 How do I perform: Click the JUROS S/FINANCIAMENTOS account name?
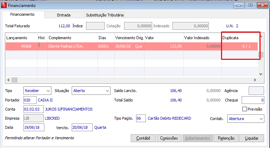69,109
